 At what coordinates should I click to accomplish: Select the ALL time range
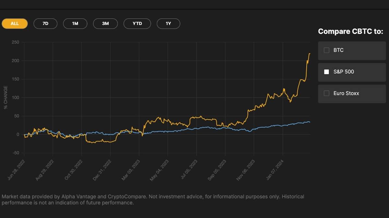coord(14,23)
